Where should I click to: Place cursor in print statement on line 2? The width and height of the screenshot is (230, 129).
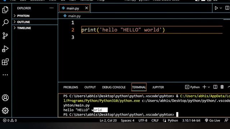tap(123, 30)
